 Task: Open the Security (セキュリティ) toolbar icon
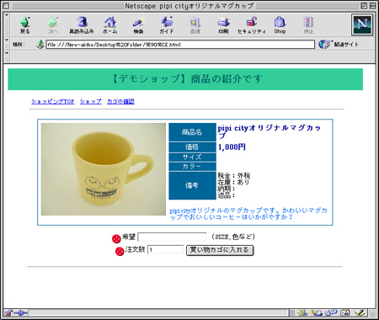tap(252, 25)
